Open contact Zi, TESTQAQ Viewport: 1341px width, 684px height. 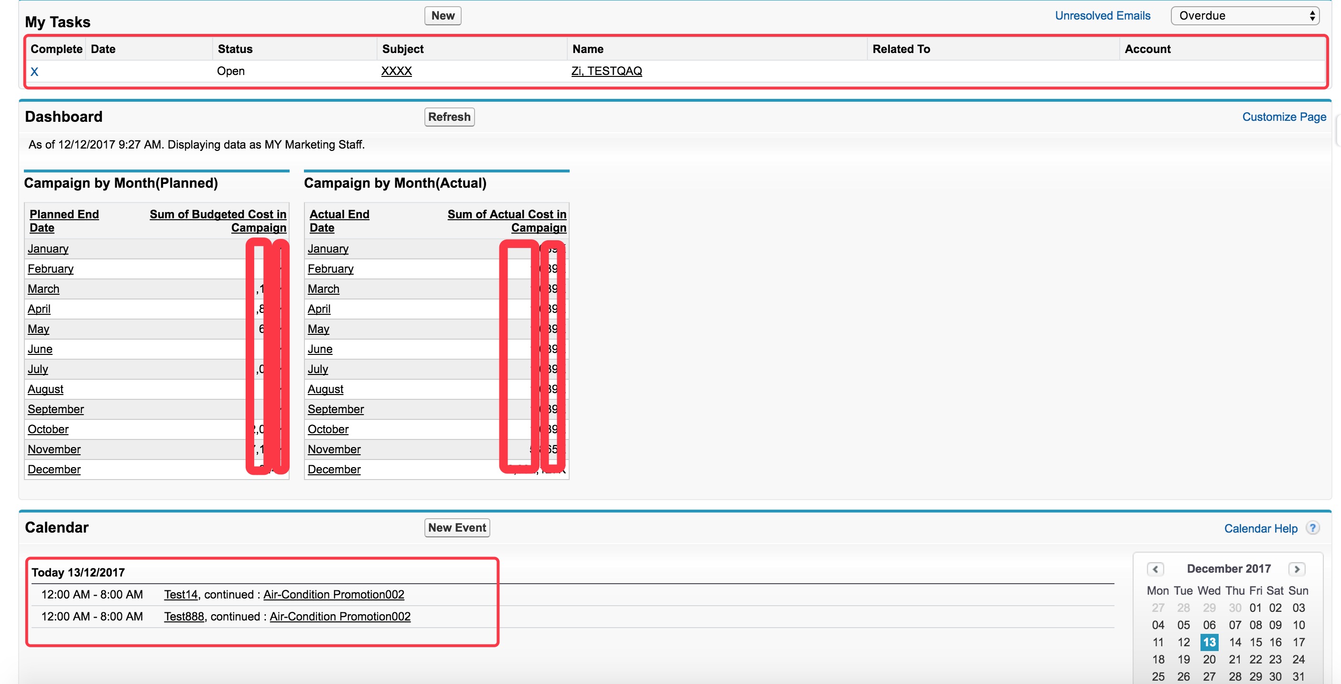click(x=606, y=71)
